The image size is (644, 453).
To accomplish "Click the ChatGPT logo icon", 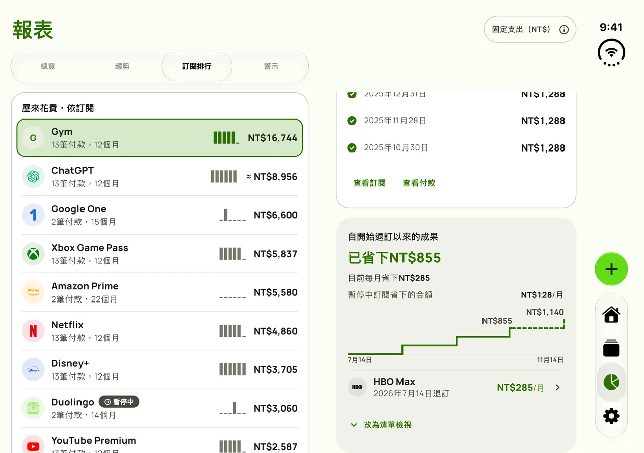I will [33, 177].
